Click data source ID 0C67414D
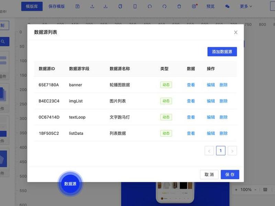The image size is (275, 206). [x=49, y=117]
